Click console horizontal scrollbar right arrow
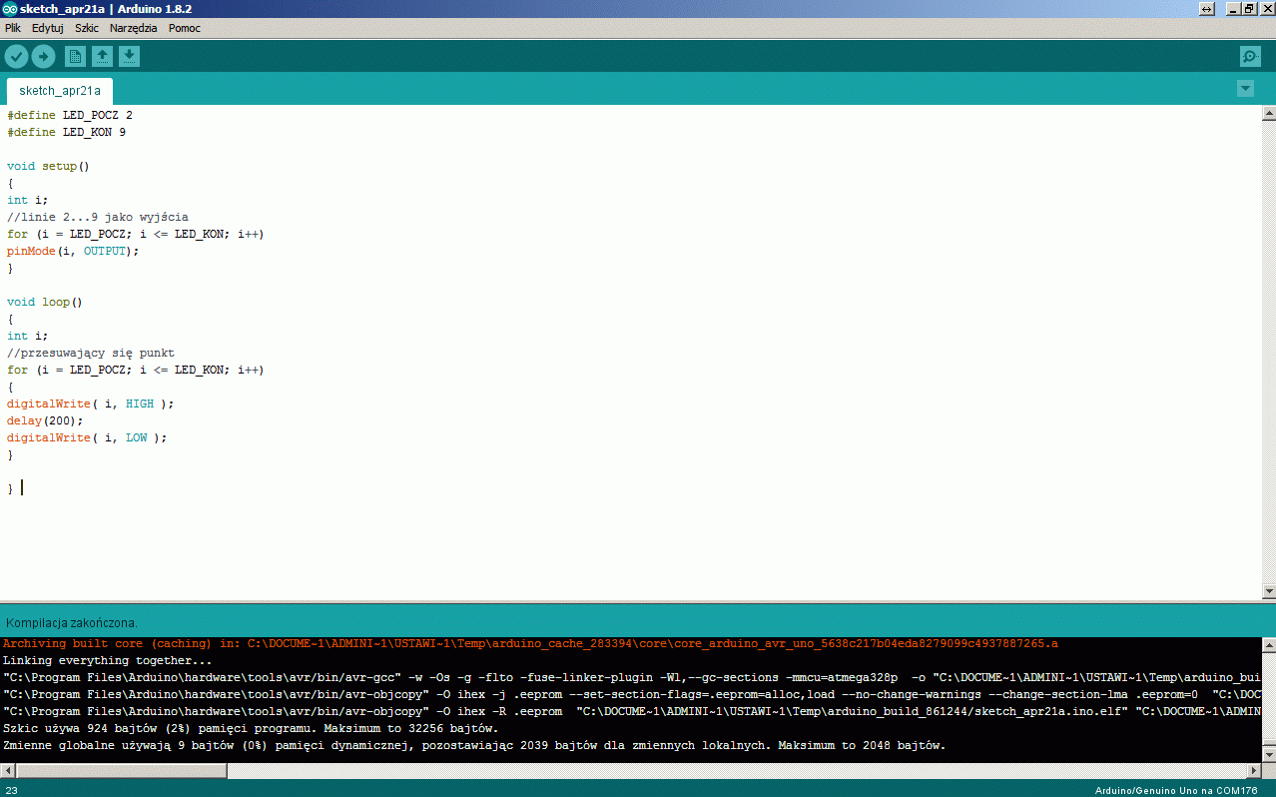 tap(1253, 771)
